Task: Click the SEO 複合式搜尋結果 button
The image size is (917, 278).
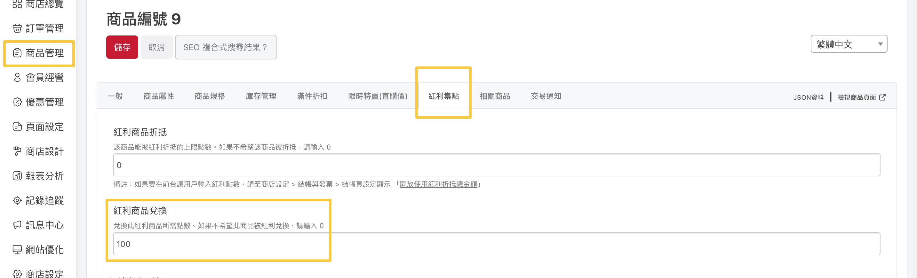Action: click(226, 47)
